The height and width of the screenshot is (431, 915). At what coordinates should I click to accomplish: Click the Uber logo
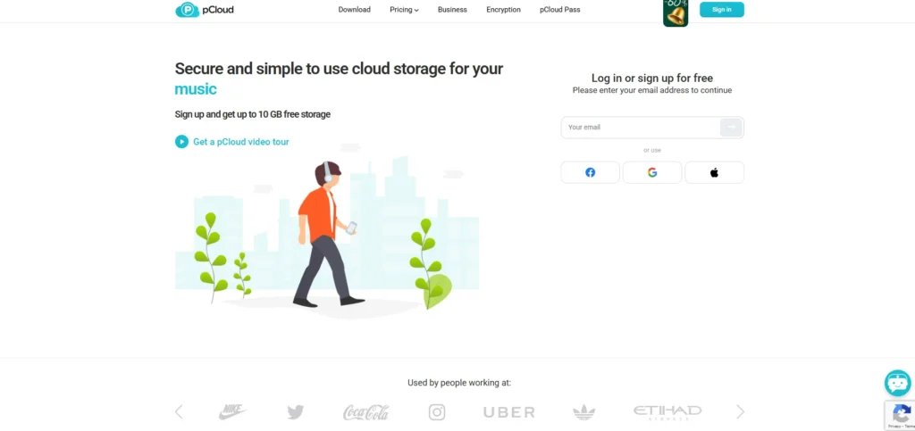(x=508, y=412)
